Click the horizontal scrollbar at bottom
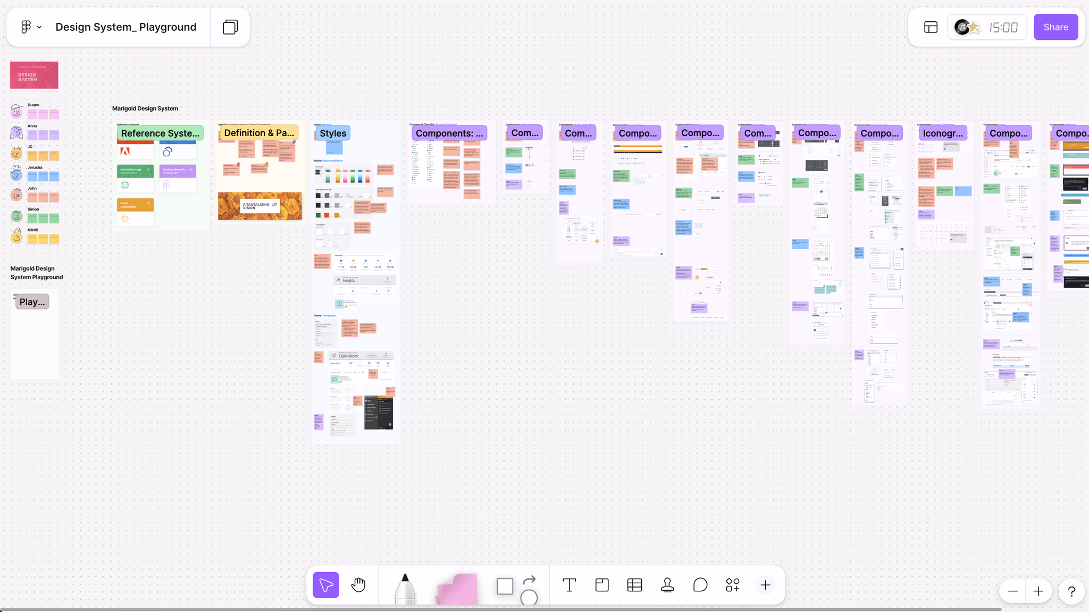Screen dimensions: 1089x612 pos(501,609)
